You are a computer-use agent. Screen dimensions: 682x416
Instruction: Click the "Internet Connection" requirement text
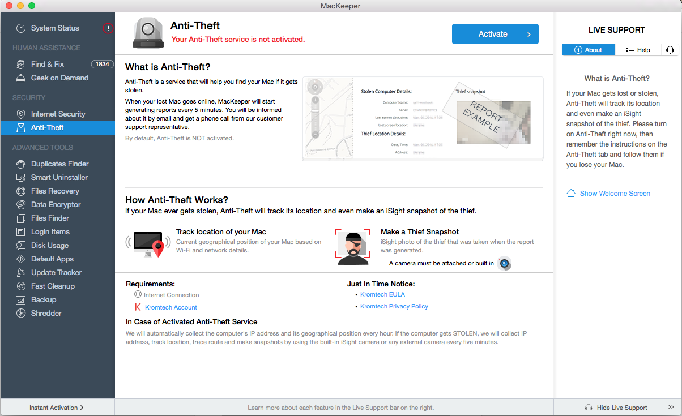point(172,295)
